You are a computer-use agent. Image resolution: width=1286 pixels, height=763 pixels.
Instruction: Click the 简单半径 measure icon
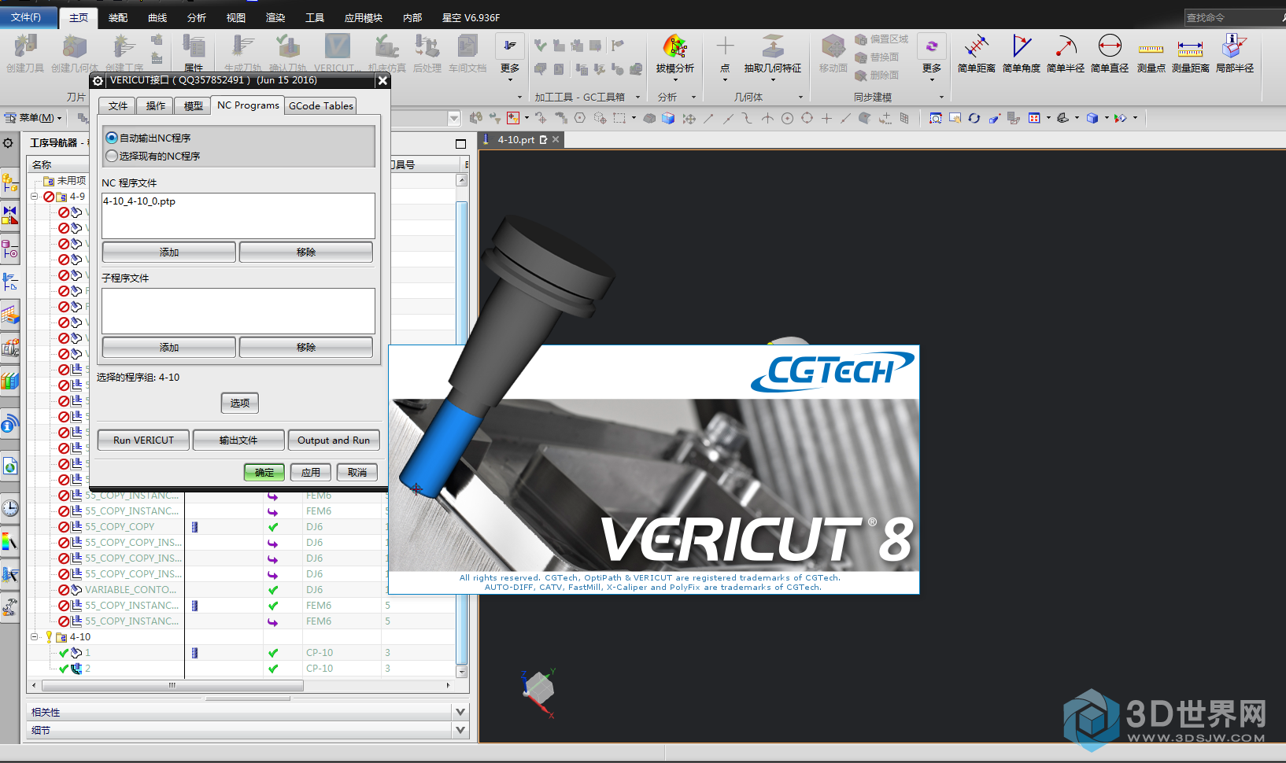[x=1066, y=53]
